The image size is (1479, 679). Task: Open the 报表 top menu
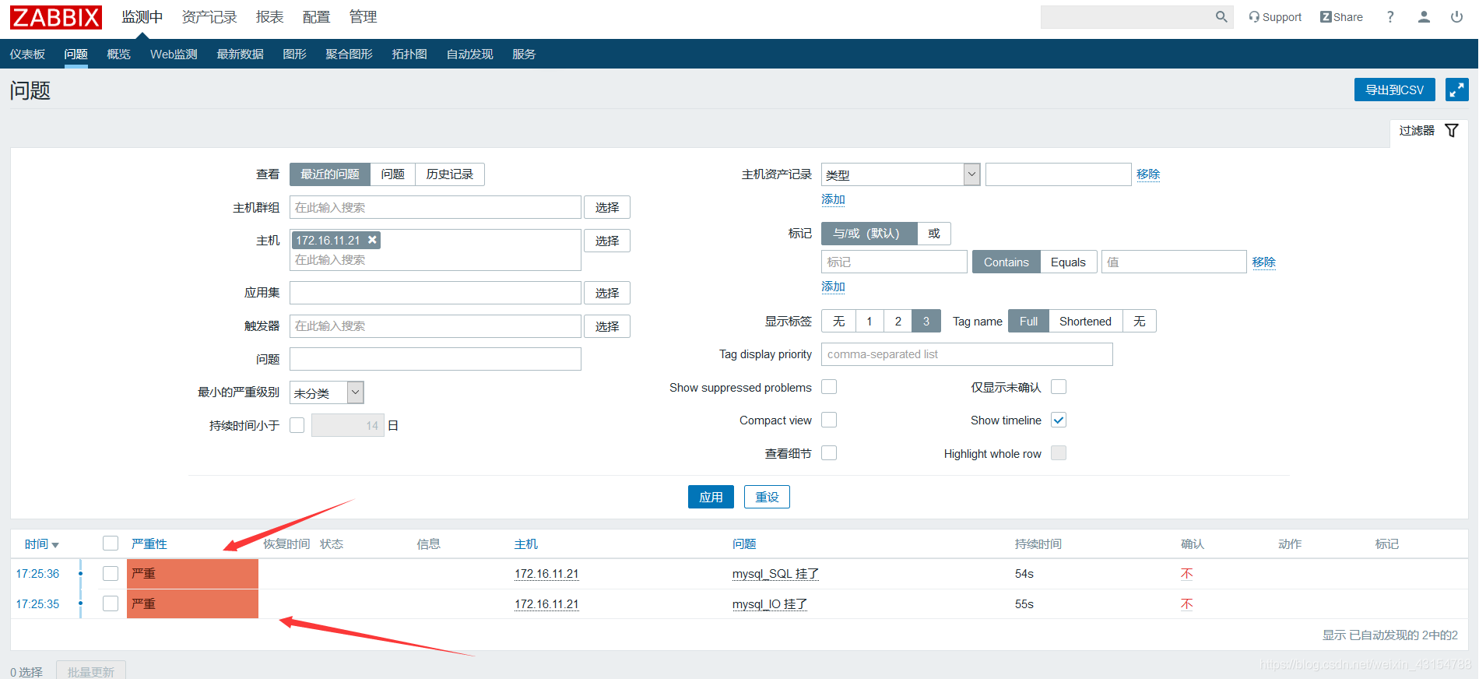pyautogui.click(x=270, y=17)
